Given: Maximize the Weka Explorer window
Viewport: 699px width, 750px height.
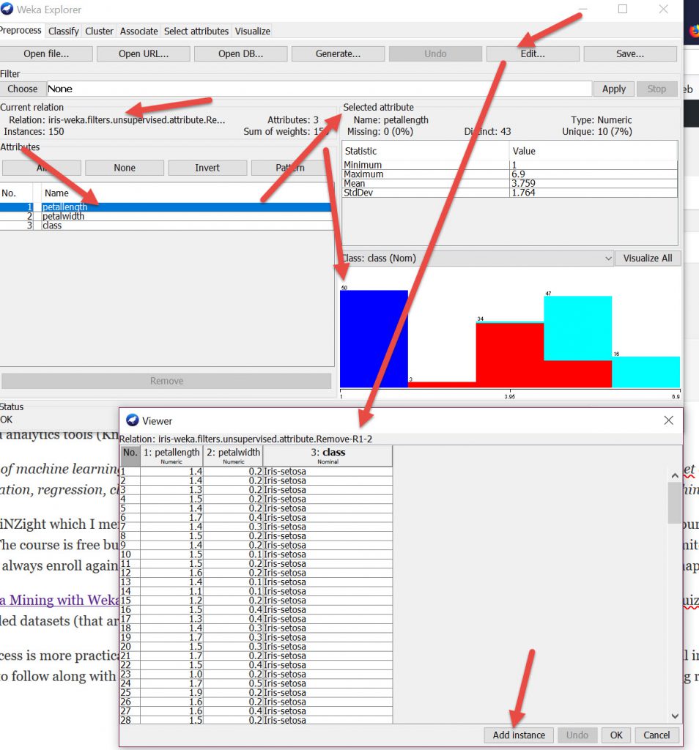Looking at the screenshot, I should tap(623, 10).
